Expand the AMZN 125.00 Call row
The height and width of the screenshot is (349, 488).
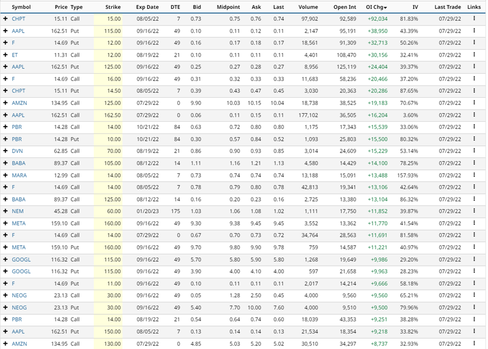[x=5, y=103]
